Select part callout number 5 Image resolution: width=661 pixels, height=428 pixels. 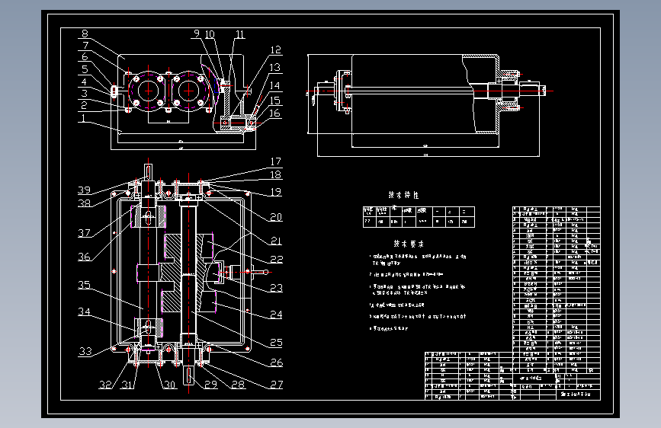pos(85,69)
